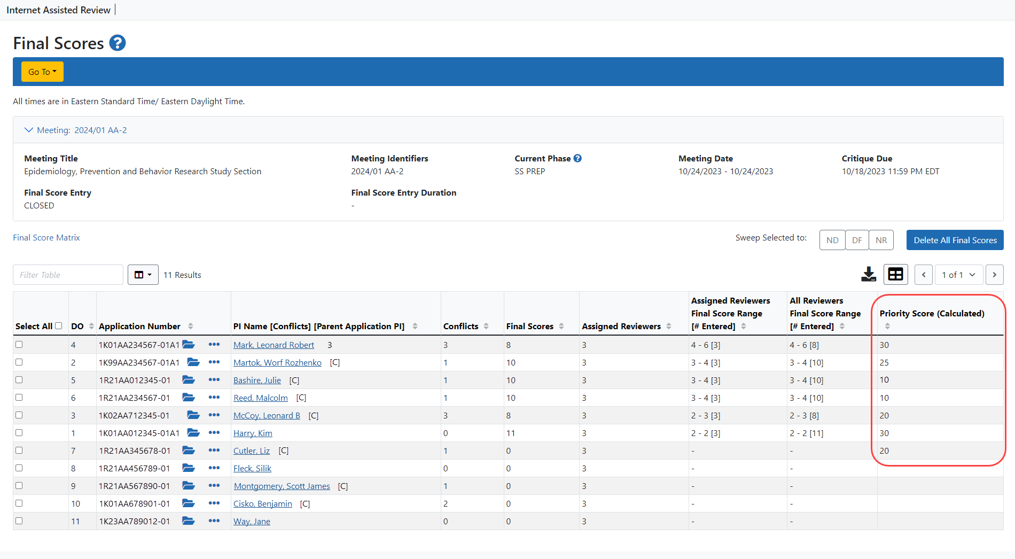Open the actions menu for Reed, Malcolm's row
Screen dimensions: 1015x559
214,398
